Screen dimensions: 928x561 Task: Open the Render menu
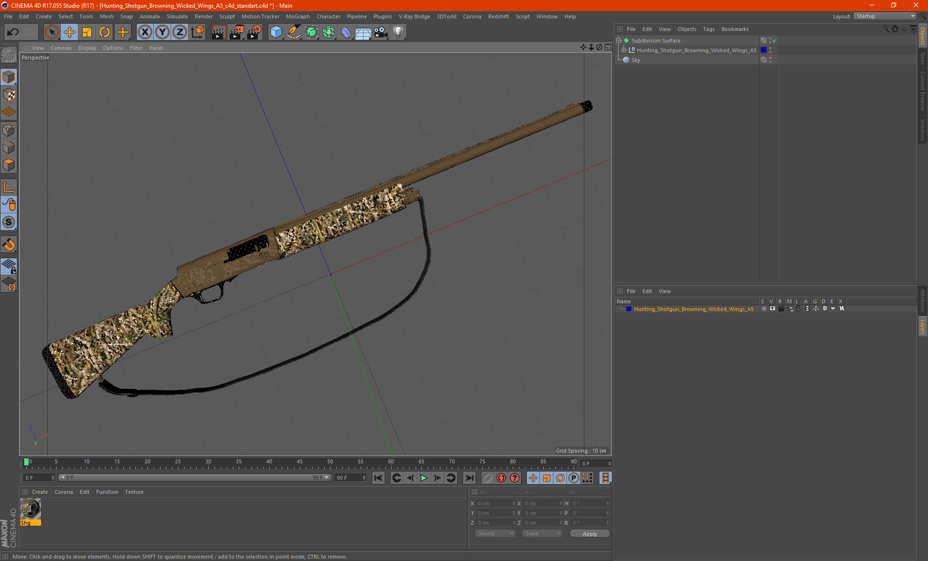203,16
